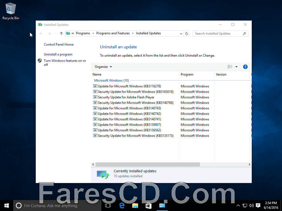Click the Cortana Ask me anything box
This screenshot has height=211, width=282.
(57, 206)
